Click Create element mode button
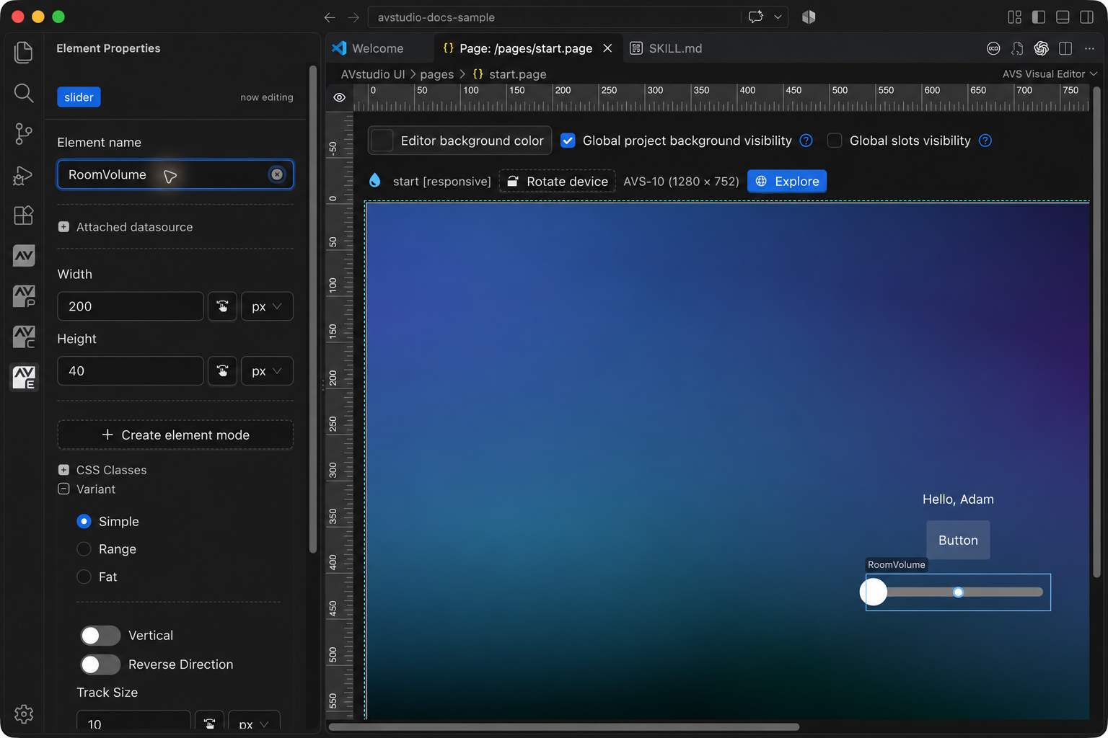The height and width of the screenshot is (738, 1108). 175,435
